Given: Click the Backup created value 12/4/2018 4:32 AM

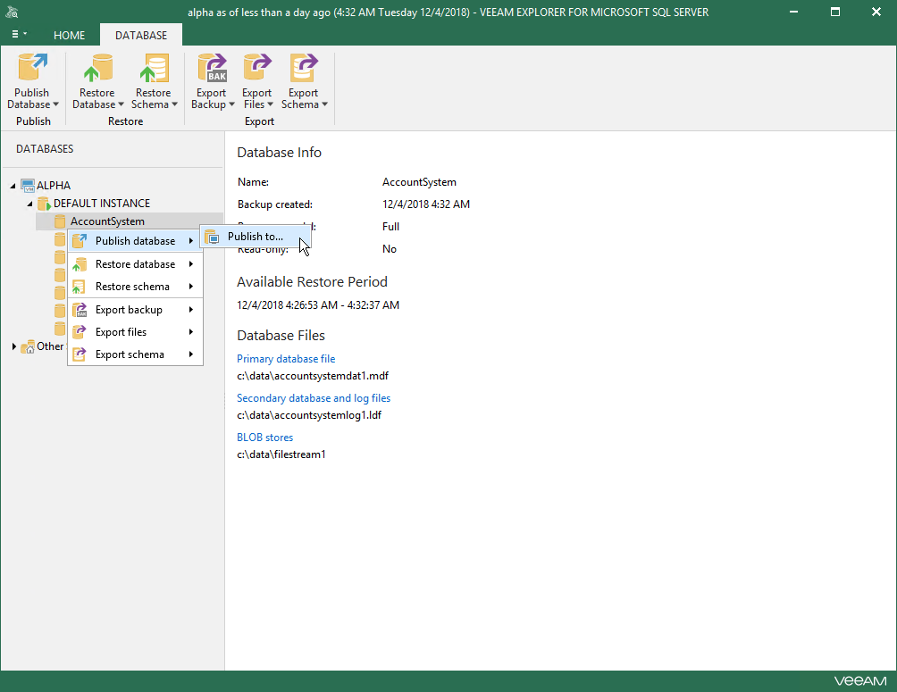Looking at the screenshot, I should (x=426, y=204).
